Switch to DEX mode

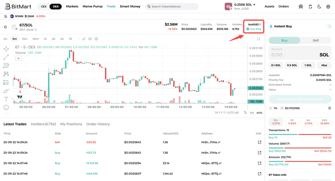(56, 6)
